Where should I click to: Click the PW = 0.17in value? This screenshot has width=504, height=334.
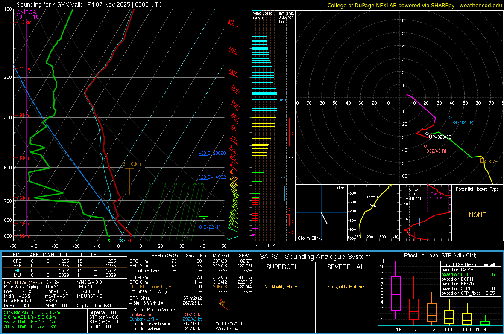[23, 282]
